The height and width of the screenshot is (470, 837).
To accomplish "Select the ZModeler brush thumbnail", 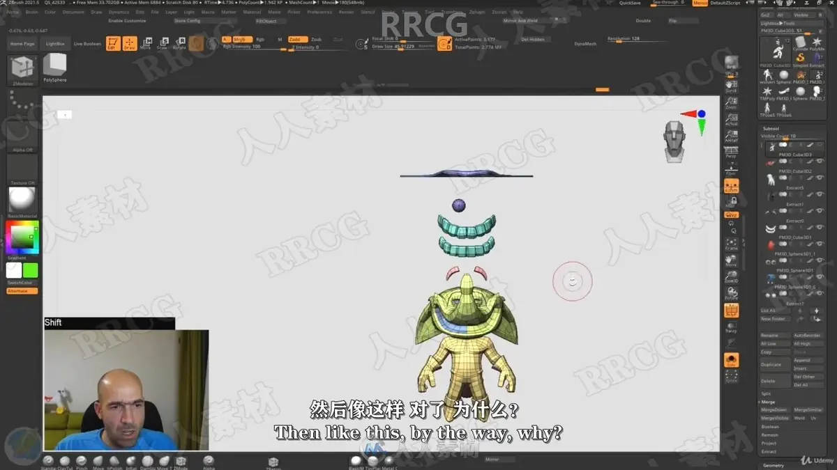I will [x=22, y=70].
